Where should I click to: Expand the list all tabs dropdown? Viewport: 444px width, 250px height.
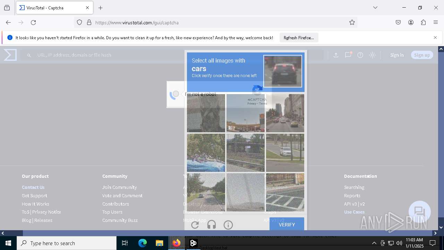pos(375,8)
